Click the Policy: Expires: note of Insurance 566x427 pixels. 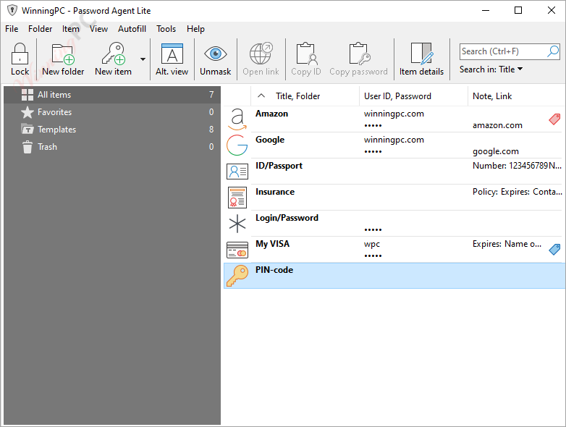518,192
